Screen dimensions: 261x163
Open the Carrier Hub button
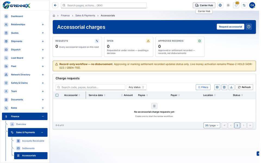(204, 5)
